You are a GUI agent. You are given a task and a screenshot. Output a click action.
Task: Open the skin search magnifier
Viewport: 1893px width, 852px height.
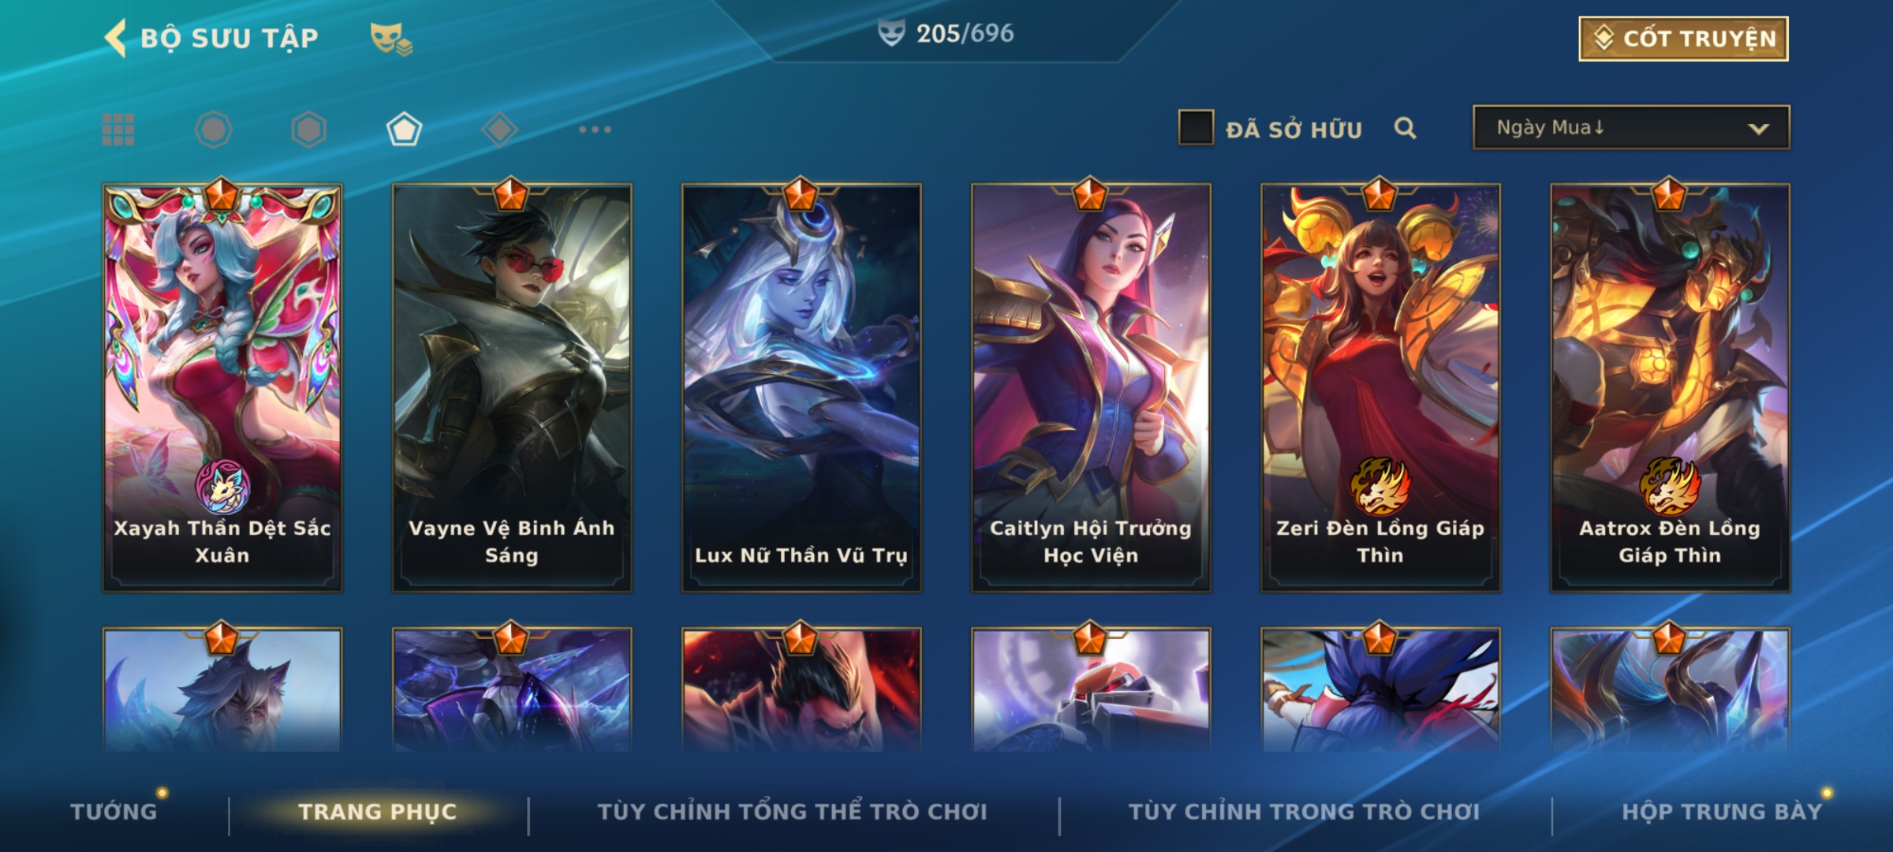(x=1405, y=128)
